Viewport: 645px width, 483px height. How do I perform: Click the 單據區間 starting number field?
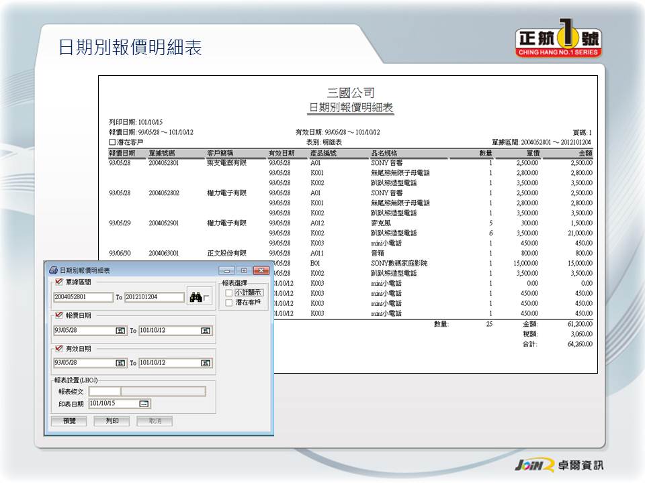coord(83,297)
